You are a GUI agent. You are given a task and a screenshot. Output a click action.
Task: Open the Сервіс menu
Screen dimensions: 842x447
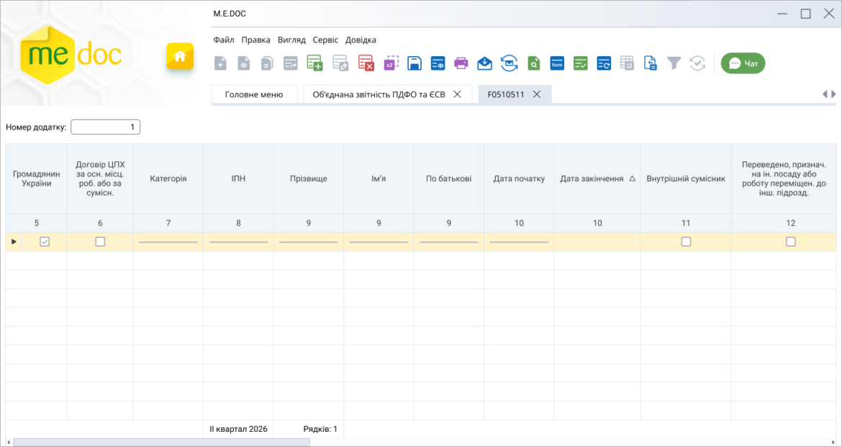(325, 40)
